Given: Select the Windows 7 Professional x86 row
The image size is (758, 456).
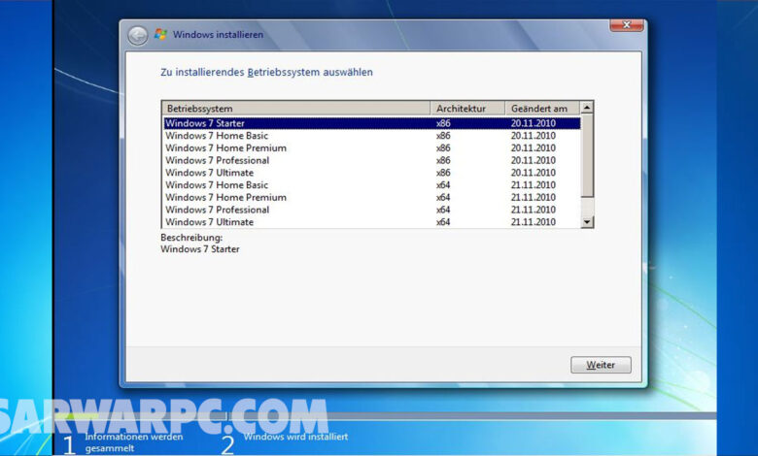Looking at the screenshot, I should tap(372, 160).
